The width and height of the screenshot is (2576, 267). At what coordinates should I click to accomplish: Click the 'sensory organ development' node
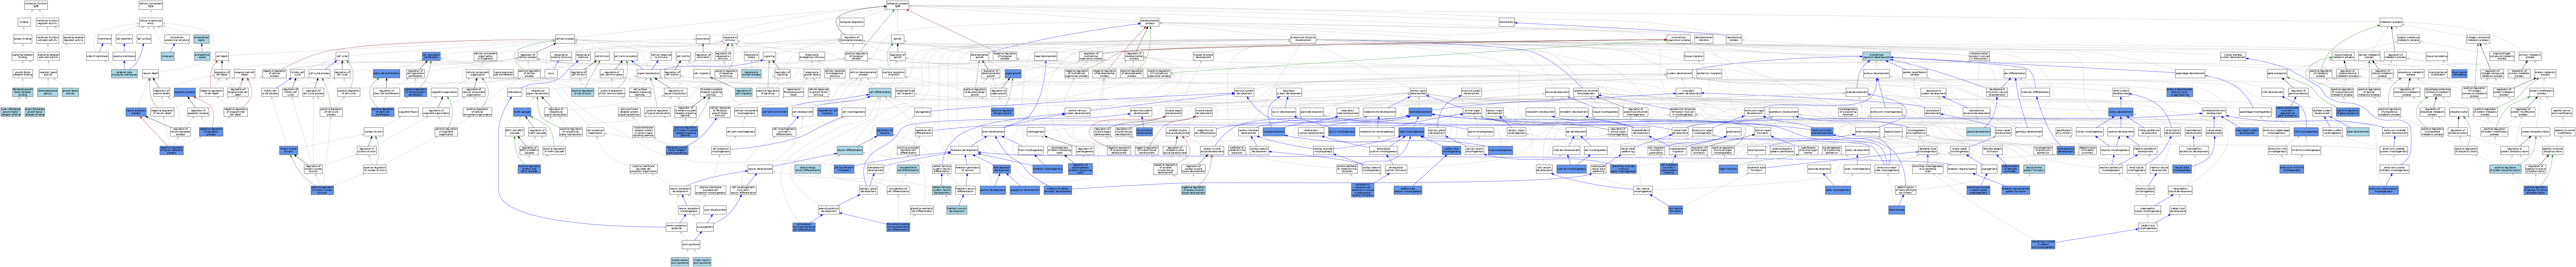(x=1495, y=112)
